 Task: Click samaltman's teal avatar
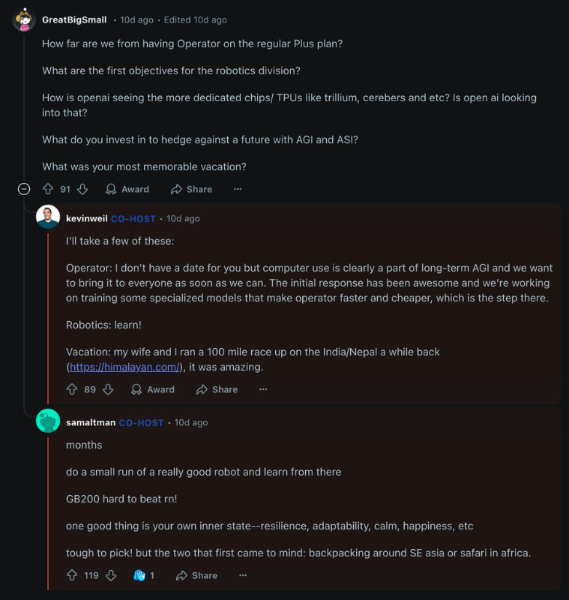[48, 421]
